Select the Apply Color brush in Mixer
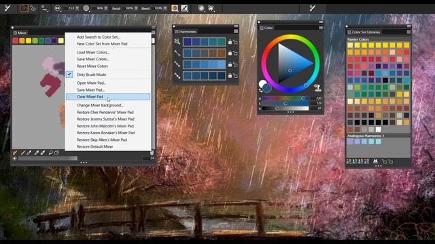This screenshot has width=435, height=244. (23, 152)
